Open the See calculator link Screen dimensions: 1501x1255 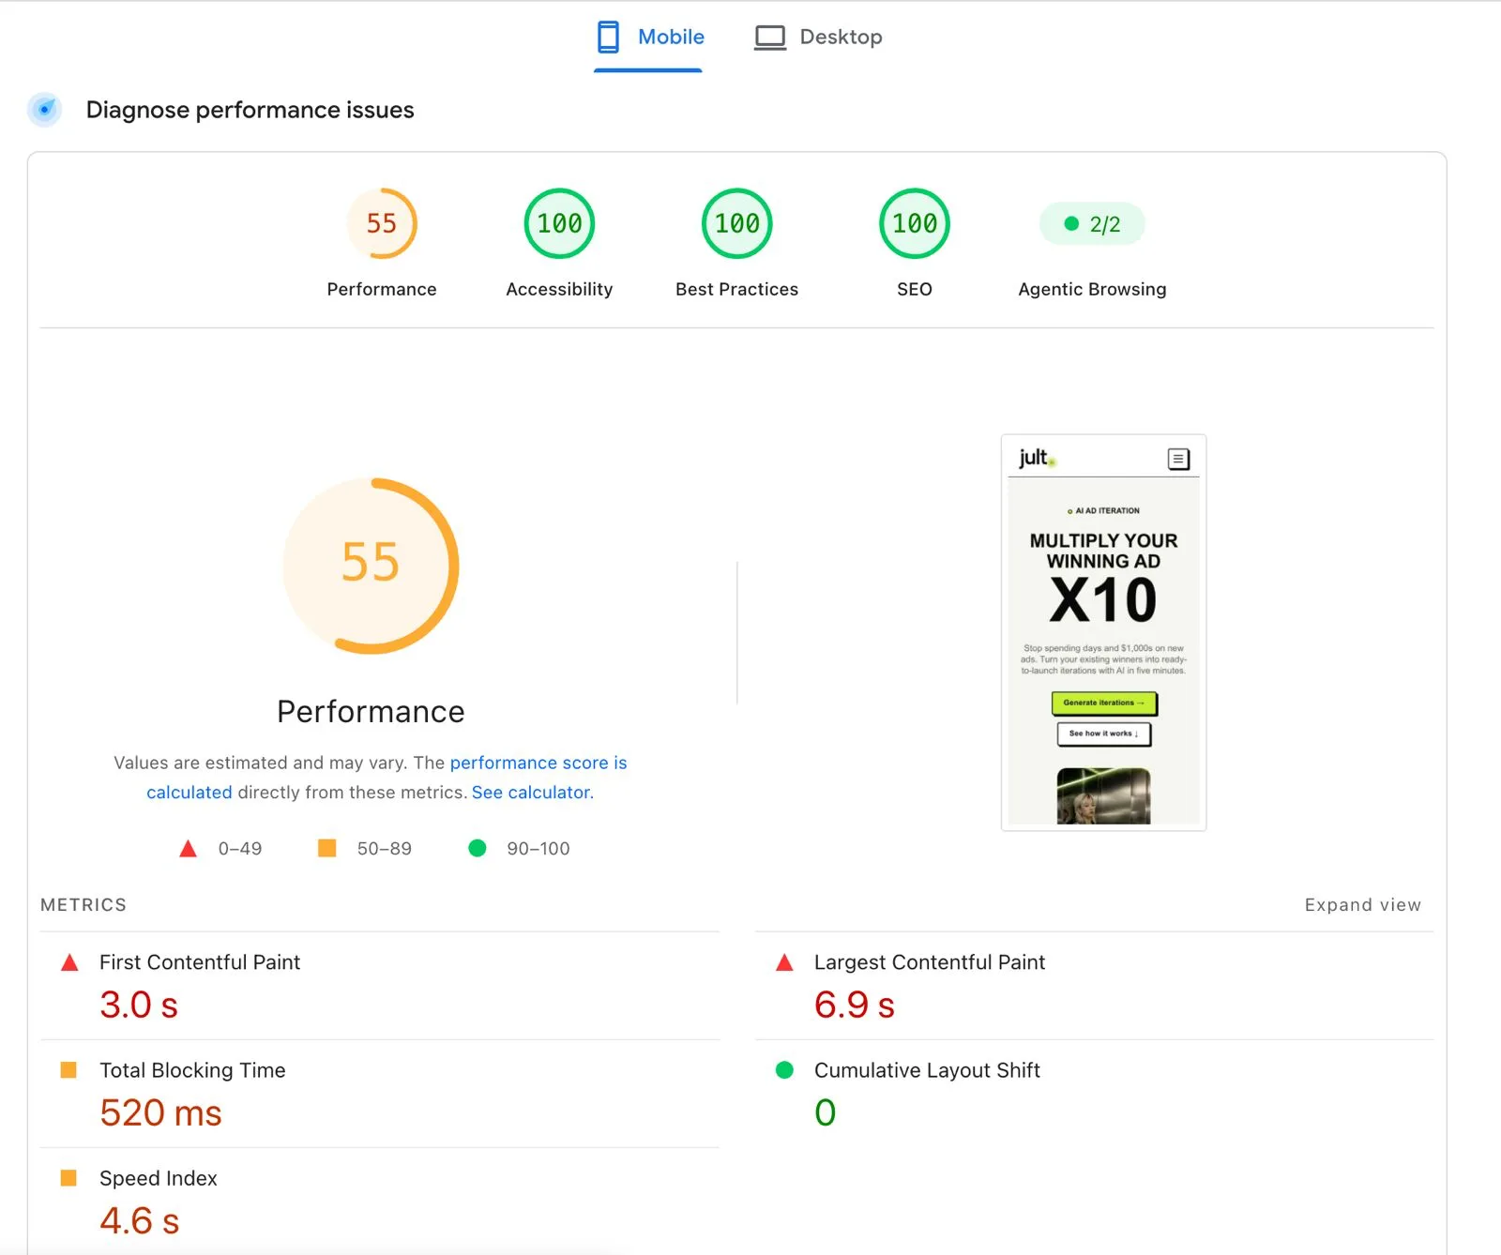(x=533, y=793)
